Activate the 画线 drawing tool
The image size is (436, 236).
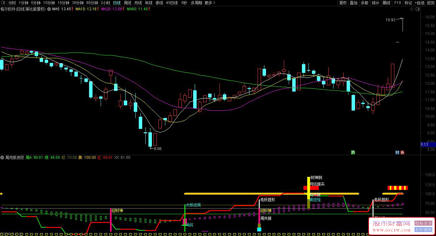click(x=386, y=3)
